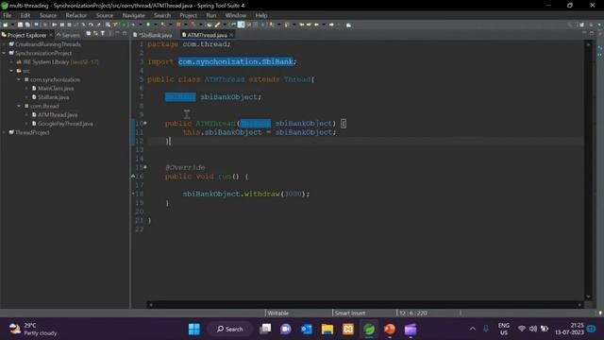Open the Back history dropdown arrow
This screenshot has height=340, width=604.
[324, 25]
